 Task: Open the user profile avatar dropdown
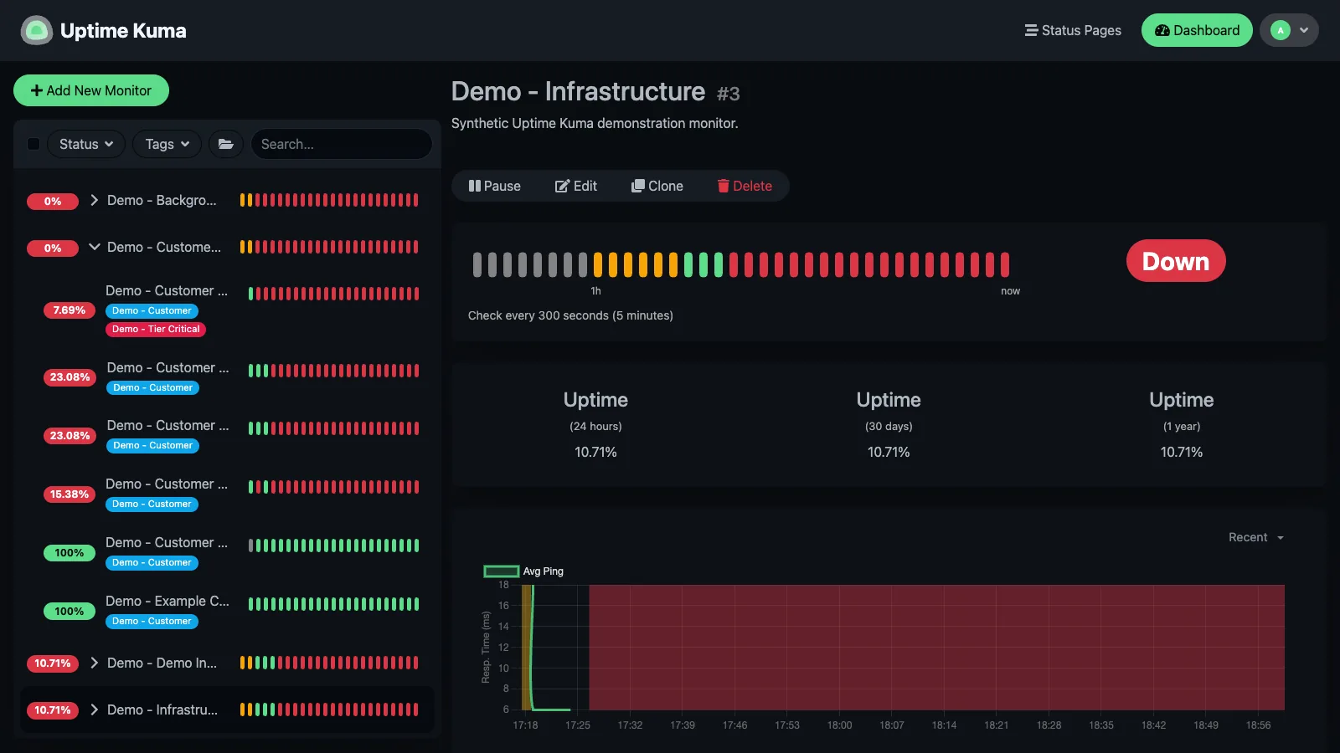1289,30
